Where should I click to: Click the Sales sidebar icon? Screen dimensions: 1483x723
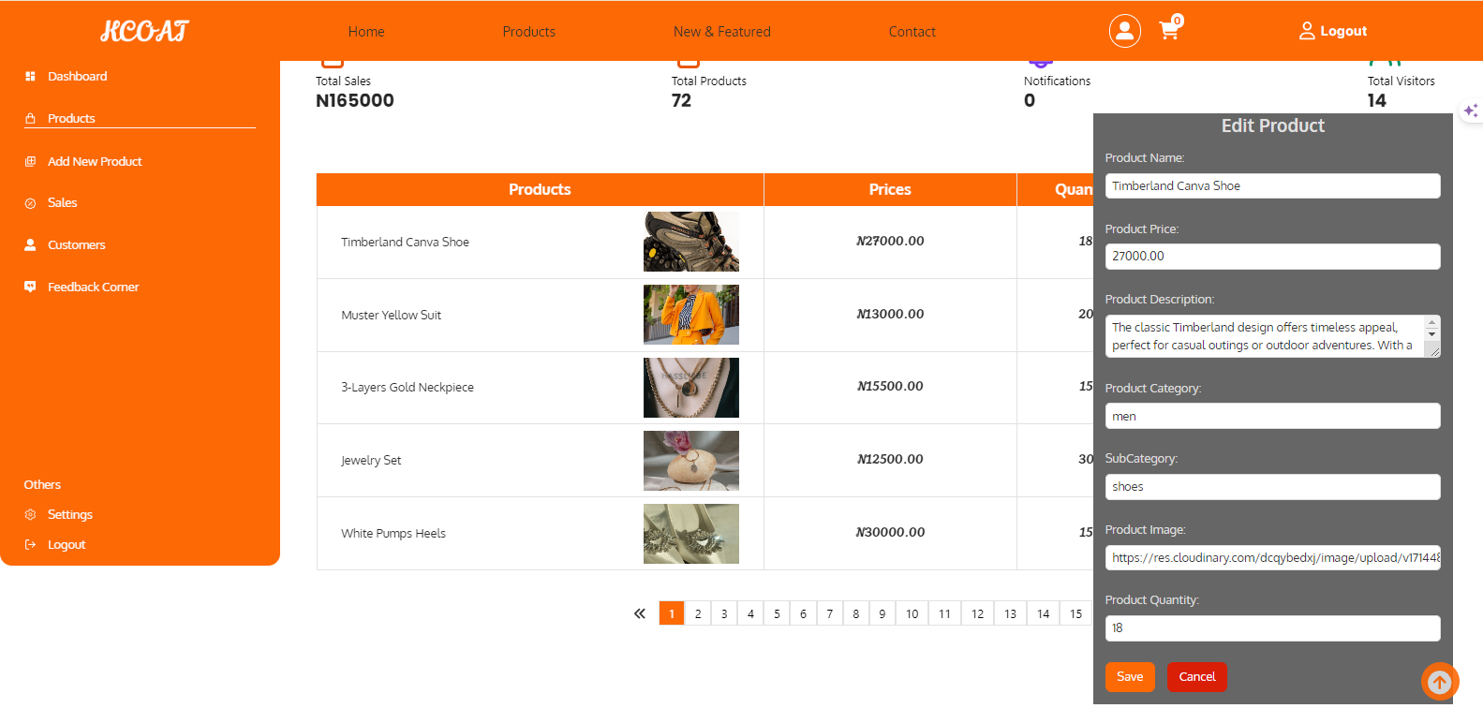tap(30, 203)
